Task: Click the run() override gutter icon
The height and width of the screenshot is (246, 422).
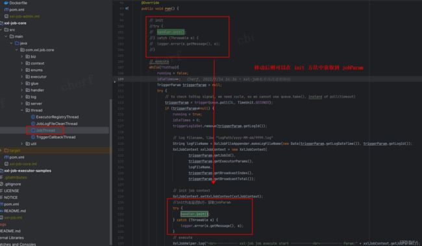Action: [127, 8]
